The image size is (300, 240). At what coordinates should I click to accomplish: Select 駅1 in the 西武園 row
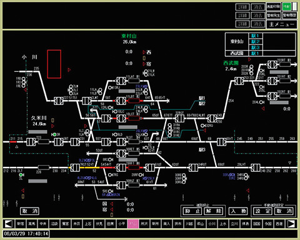[x=255, y=53]
